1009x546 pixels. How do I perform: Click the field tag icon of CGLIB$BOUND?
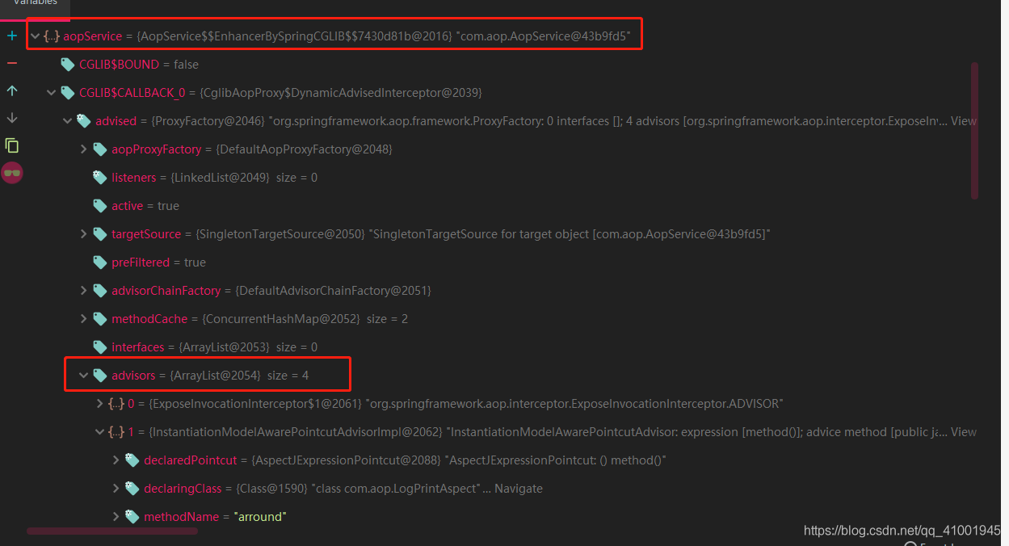tap(68, 65)
